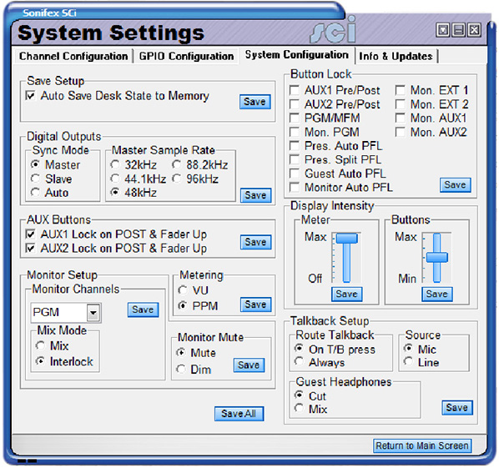Screen dimensions: 499x468
Task: Save the Buttons display intensity
Action: [x=437, y=294]
